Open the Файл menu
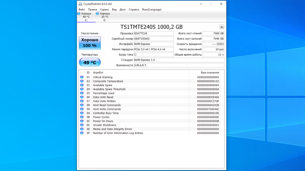Image resolution: width=305 pixels, height=171 pixels. click(x=82, y=9)
